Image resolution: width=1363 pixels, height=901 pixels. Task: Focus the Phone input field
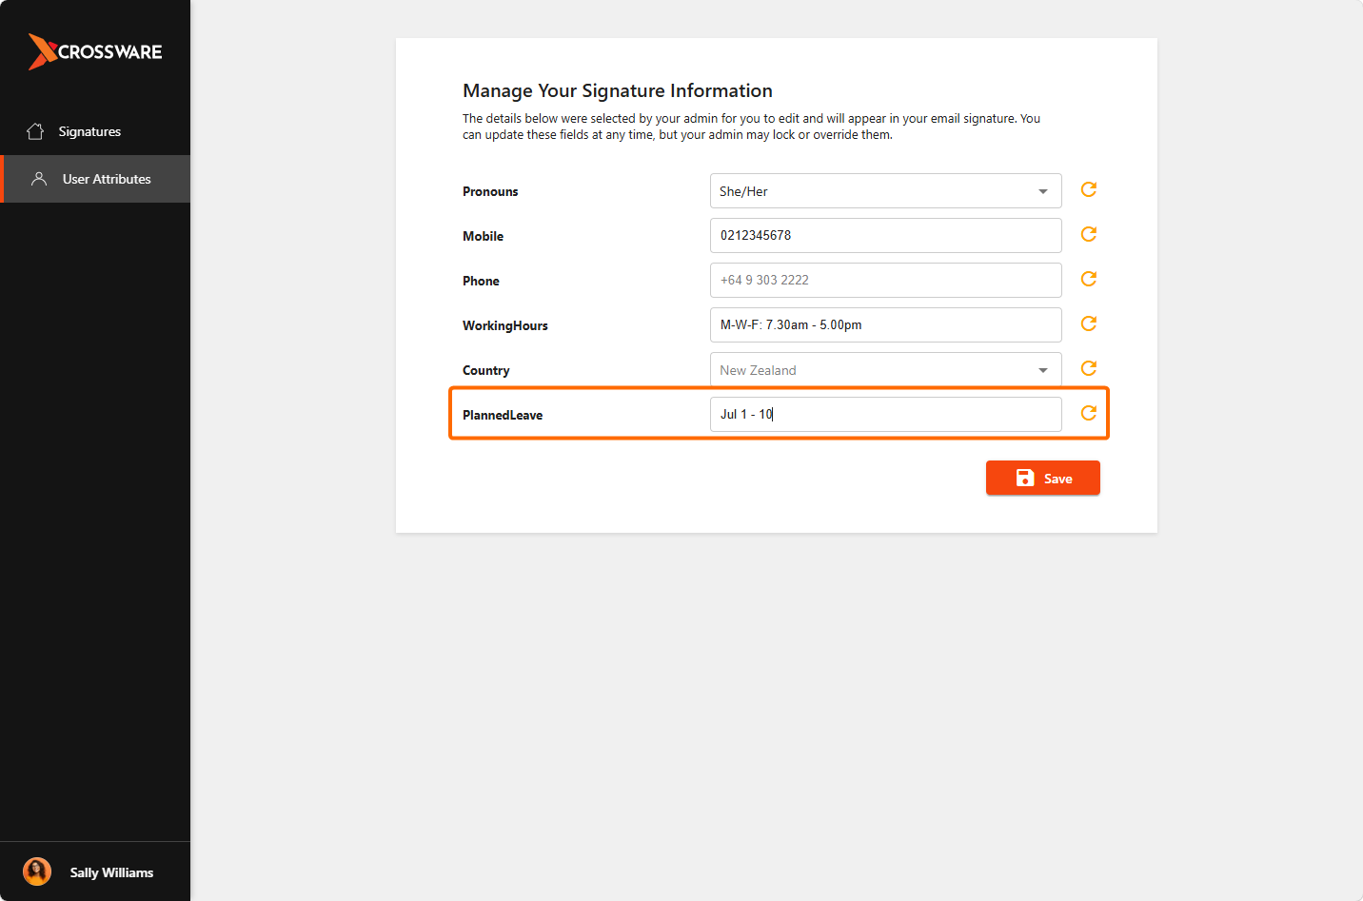point(885,280)
